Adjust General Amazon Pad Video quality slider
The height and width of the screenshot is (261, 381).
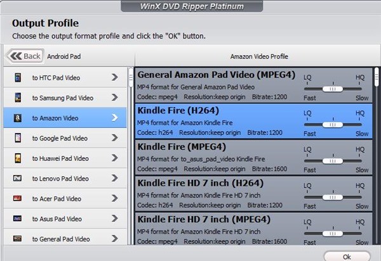click(x=332, y=89)
